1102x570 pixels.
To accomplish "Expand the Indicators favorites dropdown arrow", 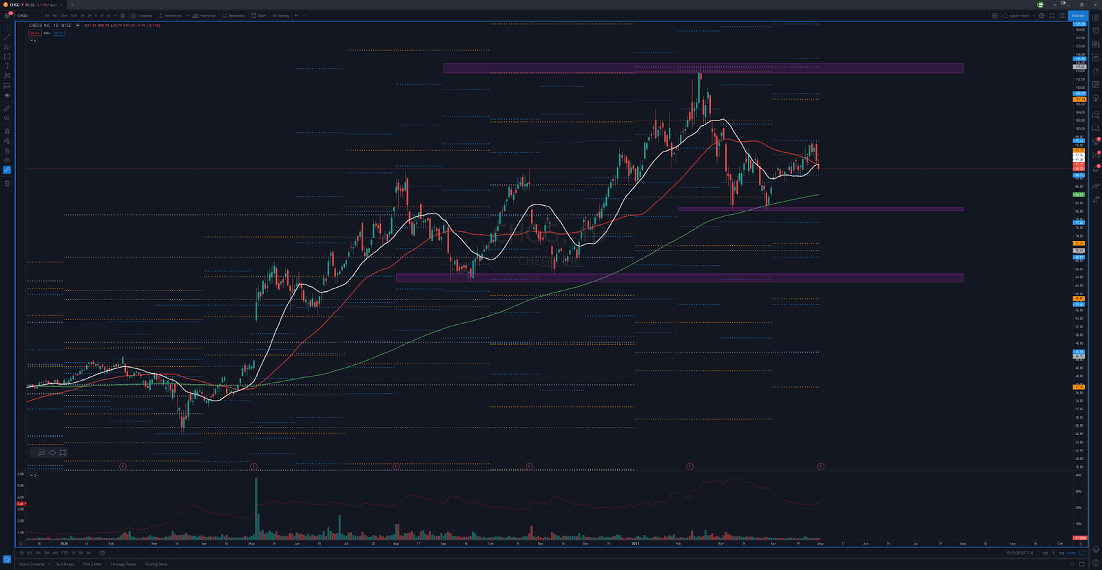I will point(187,15).
